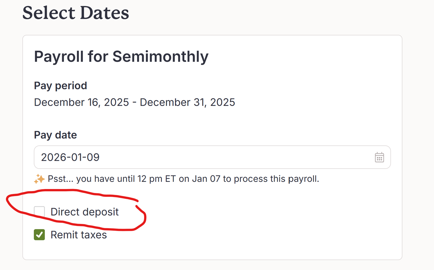This screenshot has height=270, width=434.
Task: Click the December 31, 2025 end date
Action: click(187, 102)
